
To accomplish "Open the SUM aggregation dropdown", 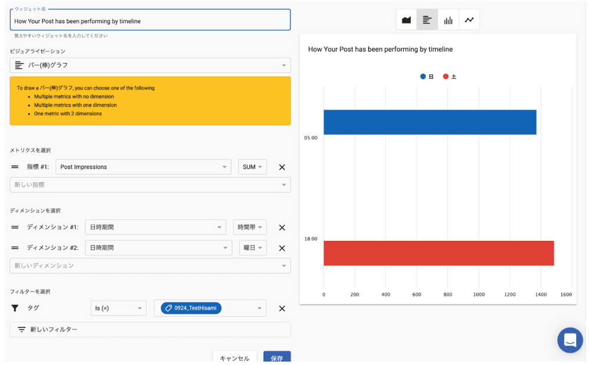I will 252,167.
